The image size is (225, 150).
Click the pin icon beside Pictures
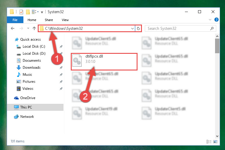[x=61, y=82]
